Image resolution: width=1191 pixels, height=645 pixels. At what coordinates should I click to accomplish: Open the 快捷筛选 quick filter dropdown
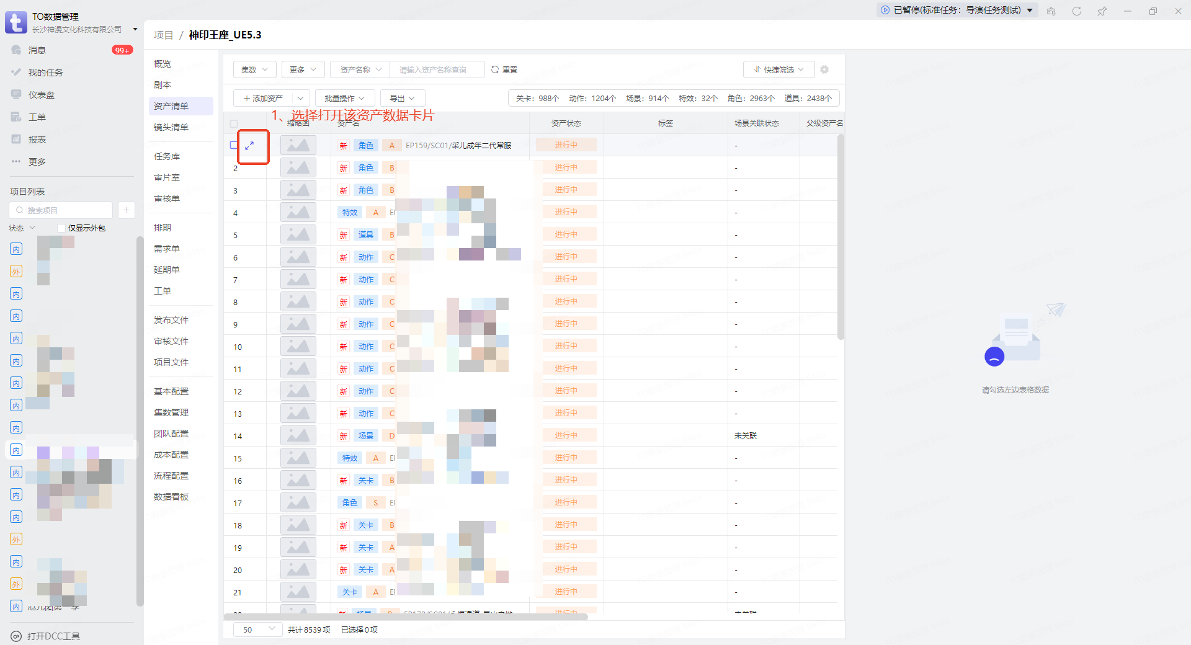point(779,69)
